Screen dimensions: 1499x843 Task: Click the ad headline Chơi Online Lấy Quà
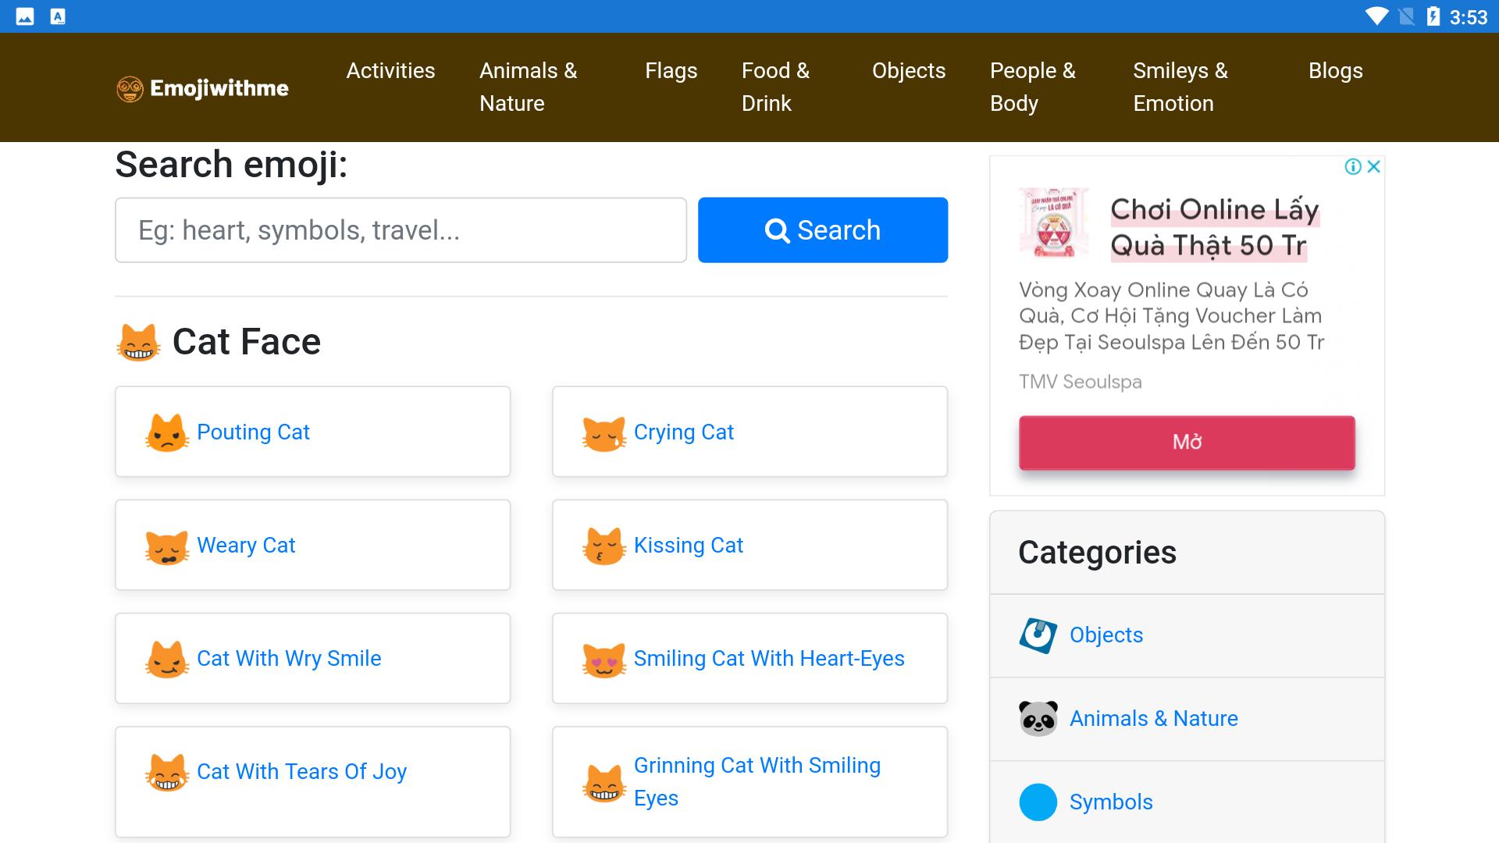click(x=1215, y=228)
